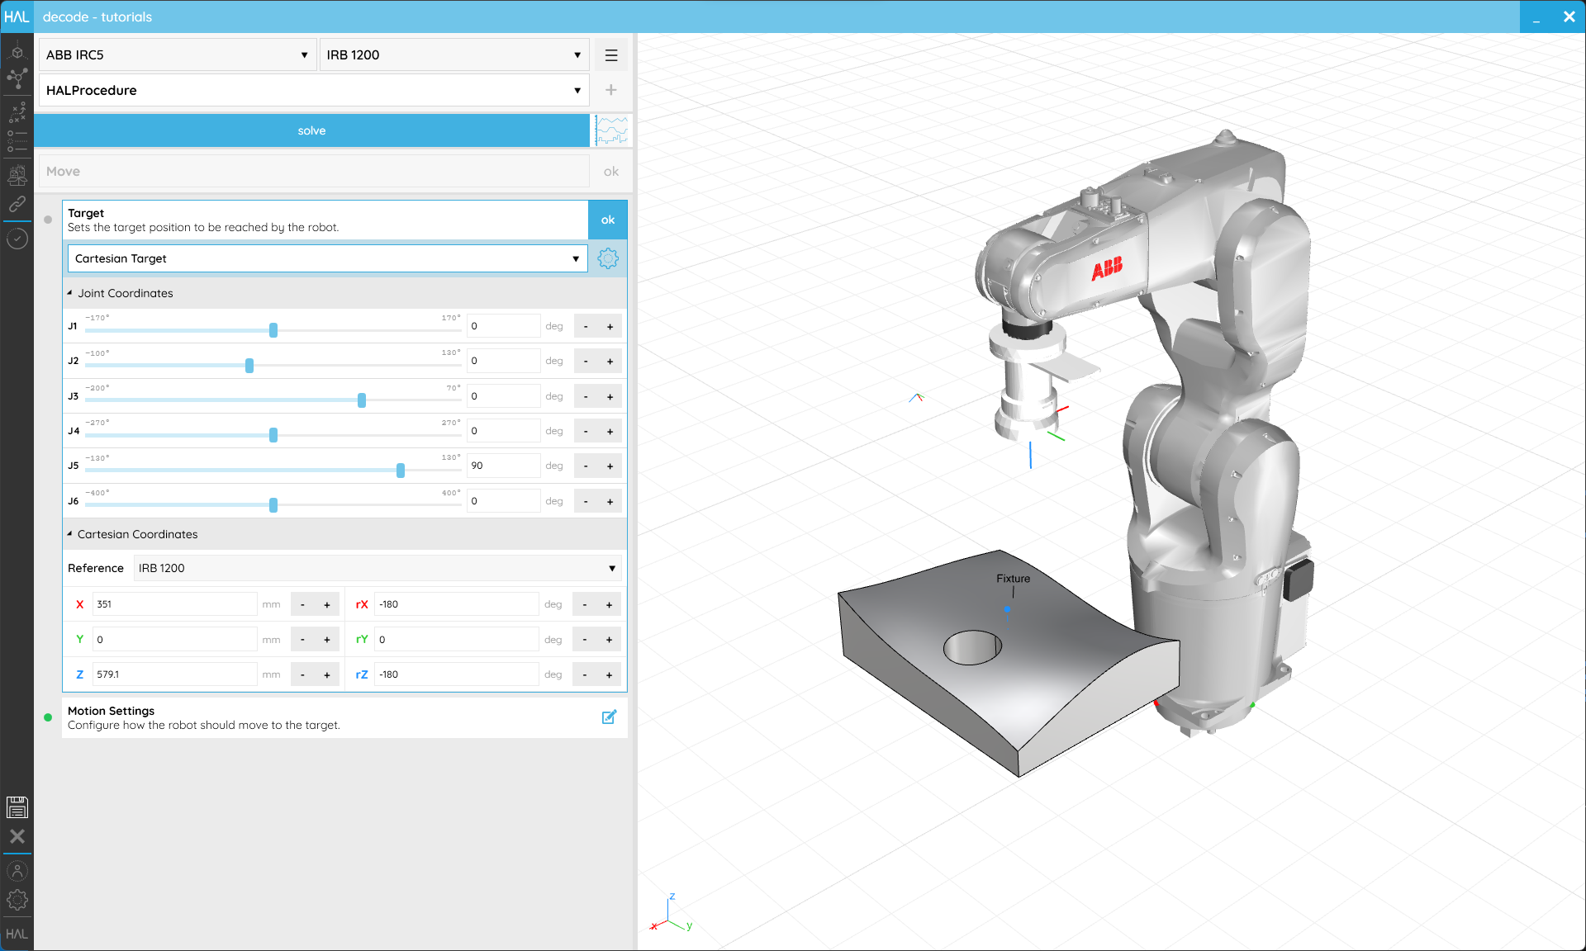This screenshot has width=1586, height=951.
Task: Click the Fixture label in 3D viewport
Action: pos(1013,579)
